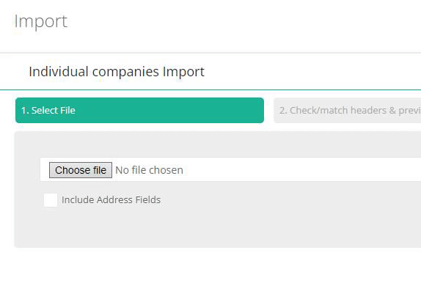Select a file using Choose file
This screenshot has width=421, height=283.
[81, 170]
